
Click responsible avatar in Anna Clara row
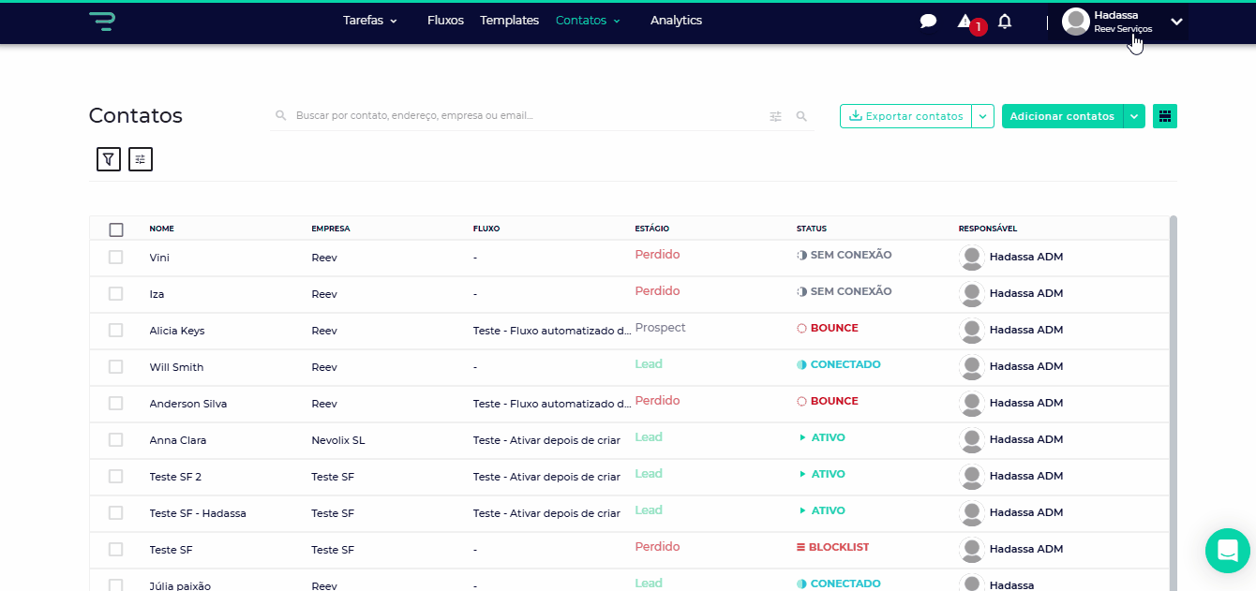click(972, 440)
